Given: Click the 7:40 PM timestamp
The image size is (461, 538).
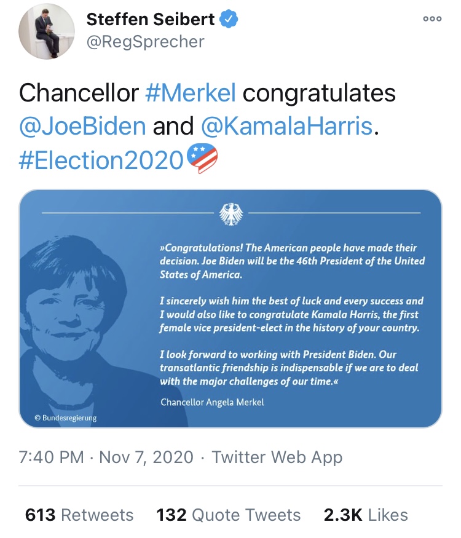Looking at the screenshot, I should (52, 457).
